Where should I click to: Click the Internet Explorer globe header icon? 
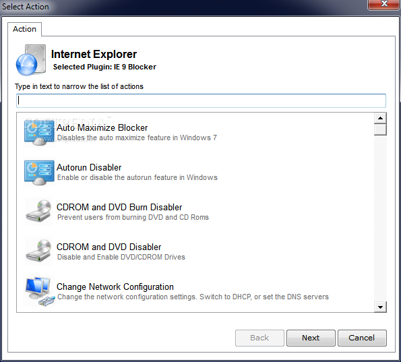(x=31, y=61)
